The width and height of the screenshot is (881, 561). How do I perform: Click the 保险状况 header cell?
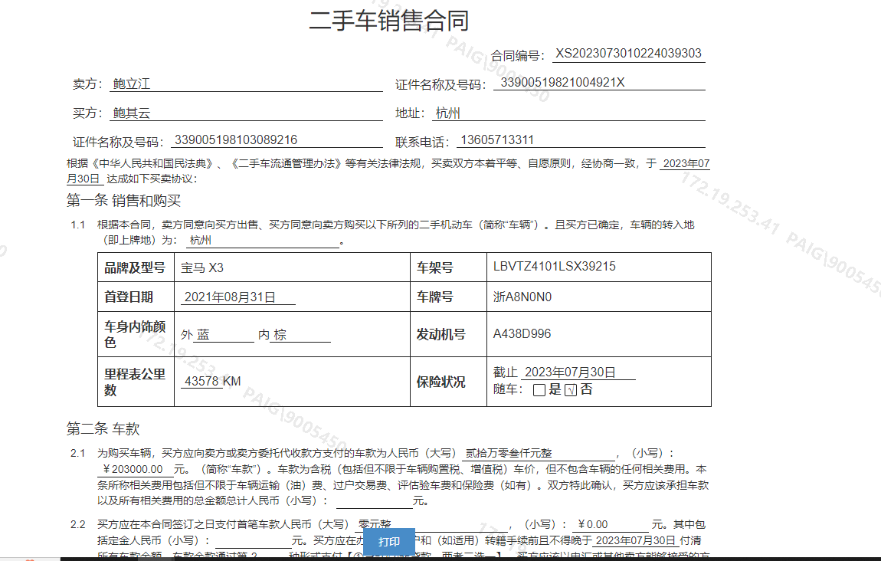(x=448, y=382)
